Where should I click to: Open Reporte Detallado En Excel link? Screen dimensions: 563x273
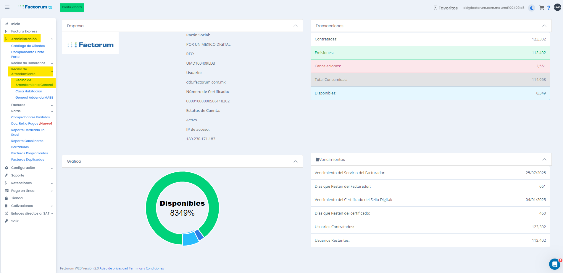[x=28, y=132]
